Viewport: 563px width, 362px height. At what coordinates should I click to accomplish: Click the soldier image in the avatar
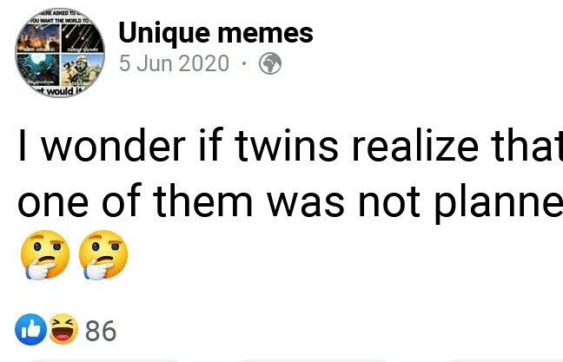click(x=82, y=69)
